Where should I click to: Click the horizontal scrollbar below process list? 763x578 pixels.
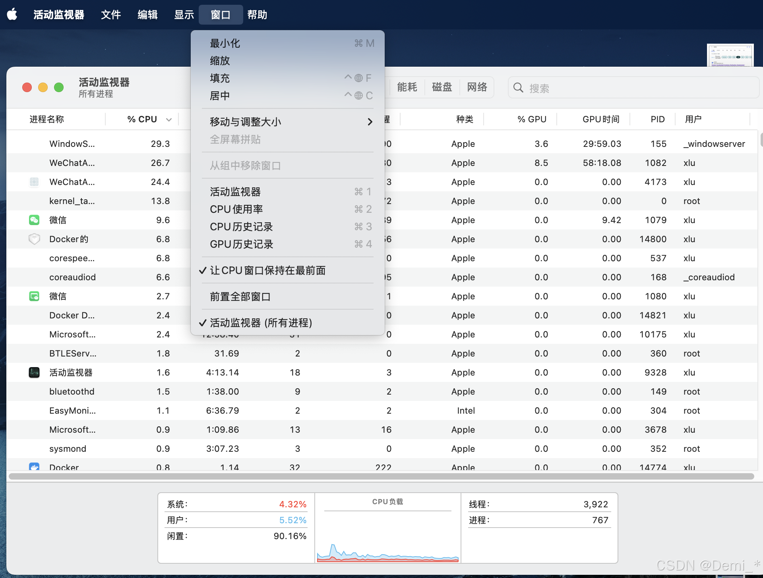[381, 476]
